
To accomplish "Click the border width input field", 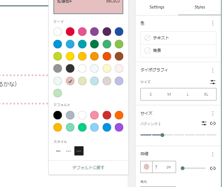I will tap(158, 167).
